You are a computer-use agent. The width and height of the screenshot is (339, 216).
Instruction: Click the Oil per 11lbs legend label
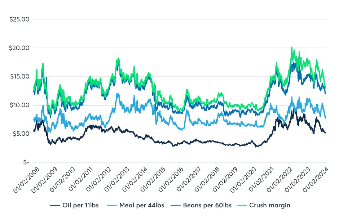tap(80, 205)
